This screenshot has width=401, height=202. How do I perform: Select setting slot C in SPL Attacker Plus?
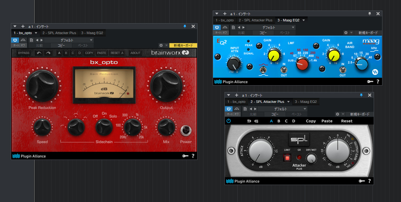(x=286, y=121)
